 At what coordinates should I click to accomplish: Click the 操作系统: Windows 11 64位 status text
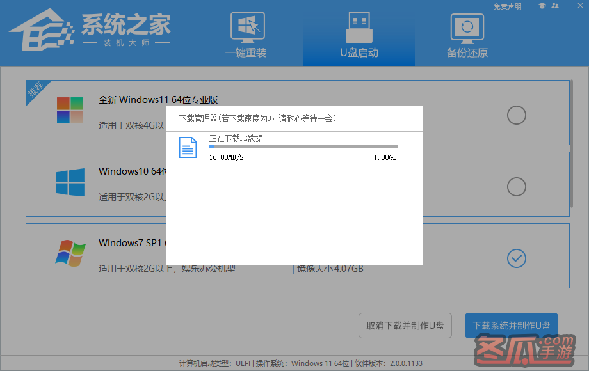(302, 363)
